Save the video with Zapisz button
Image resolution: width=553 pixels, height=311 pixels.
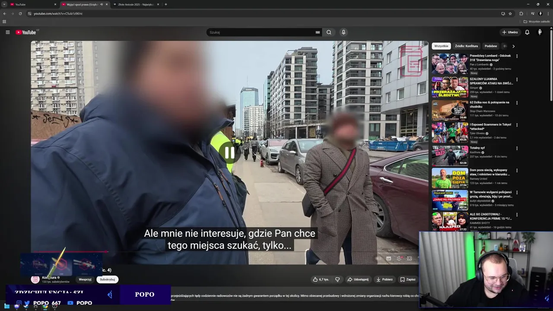coord(408,279)
